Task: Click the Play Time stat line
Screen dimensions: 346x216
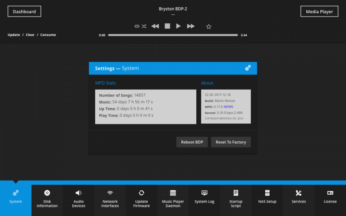Action: (126, 115)
